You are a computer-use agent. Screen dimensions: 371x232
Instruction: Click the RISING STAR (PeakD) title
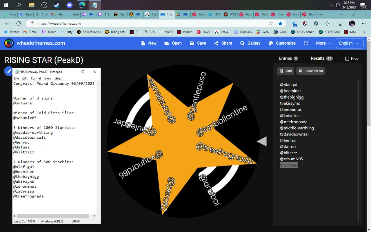click(44, 60)
